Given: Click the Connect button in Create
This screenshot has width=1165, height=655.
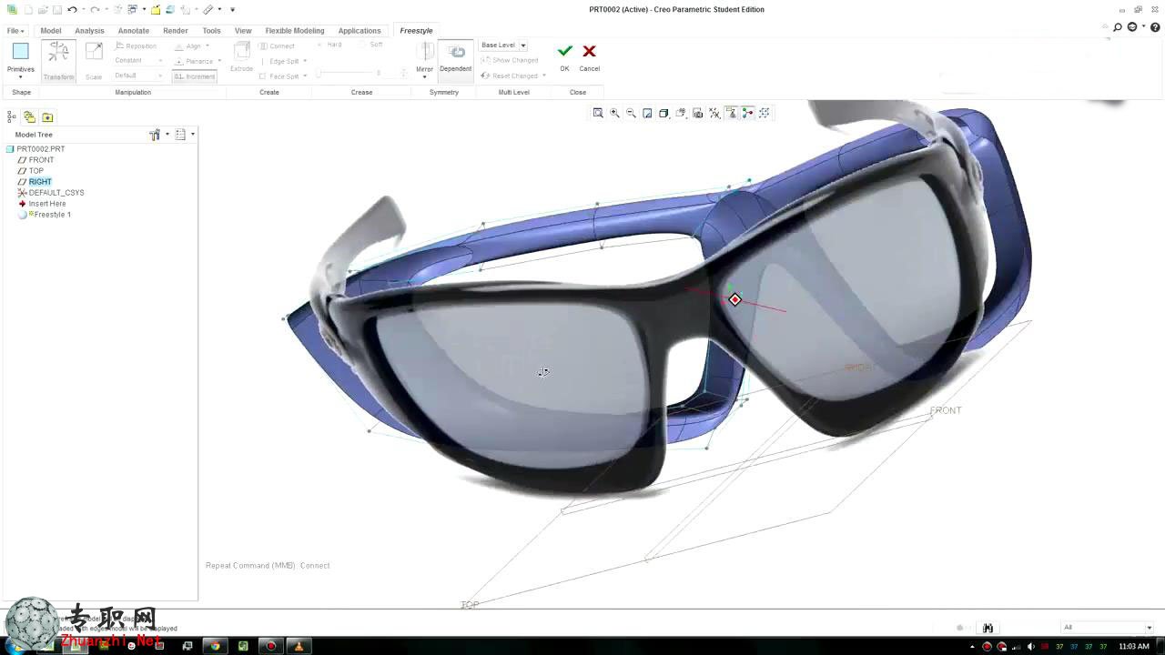Looking at the screenshot, I should (x=277, y=45).
